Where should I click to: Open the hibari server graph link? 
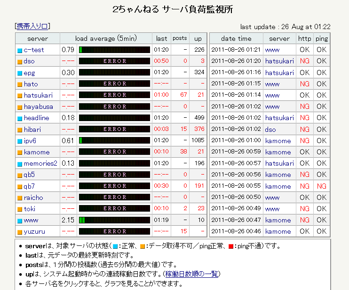pos(32,130)
